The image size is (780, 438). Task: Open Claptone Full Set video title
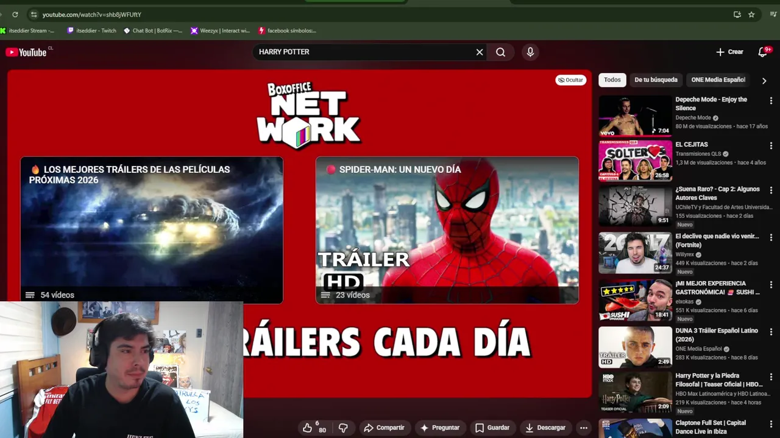click(x=711, y=427)
